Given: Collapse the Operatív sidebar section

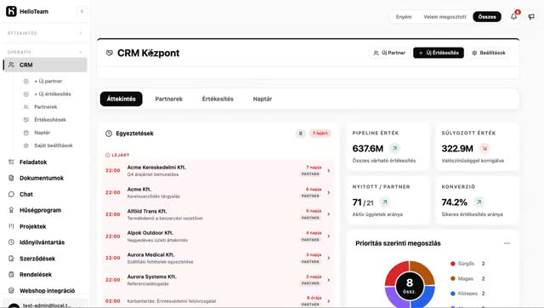Looking at the screenshot, I should tap(81, 52).
